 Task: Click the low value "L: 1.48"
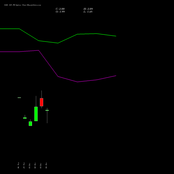click(x=88, y=12)
